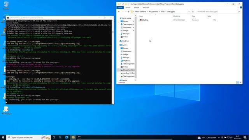Open Téléchargements under Accès rapide
Screen dimensions: 249x140
tap(128, 24)
